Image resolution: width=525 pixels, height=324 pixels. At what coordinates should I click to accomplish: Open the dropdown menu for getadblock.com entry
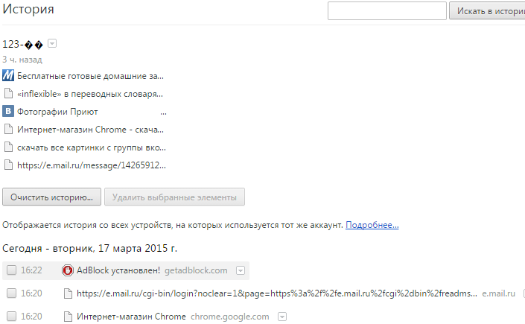tap(241, 270)
